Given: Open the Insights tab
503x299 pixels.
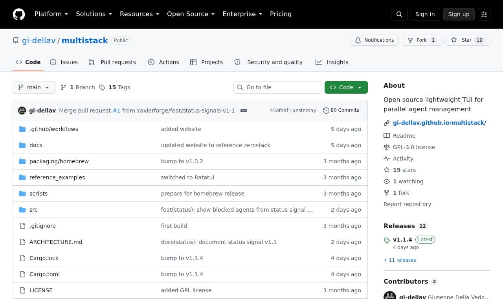Looking at the screenshot, I should [332, 62].
